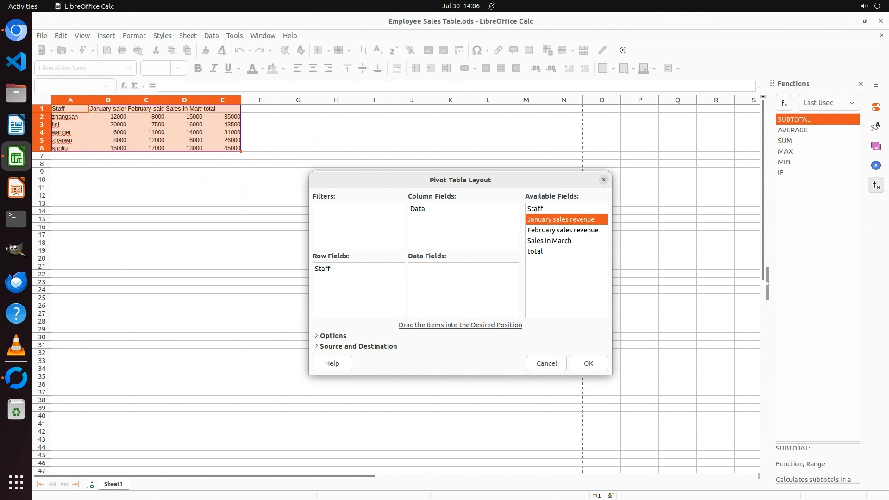
Task: Open the Navigator sidebar icon
Action: [876, 165]
